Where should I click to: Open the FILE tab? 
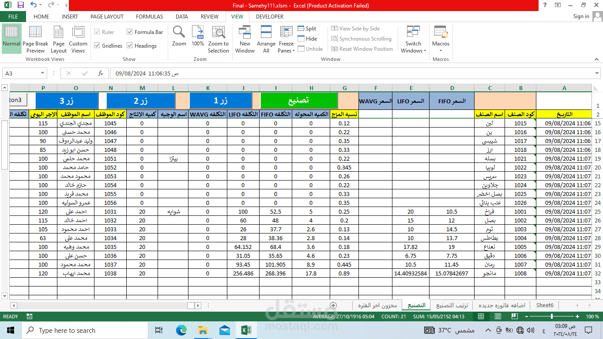[x=13, y=17]
